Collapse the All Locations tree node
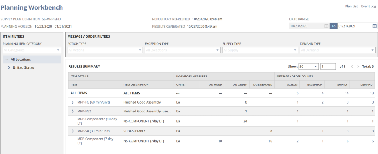This screenshot has height=154, width=378. 7,59
